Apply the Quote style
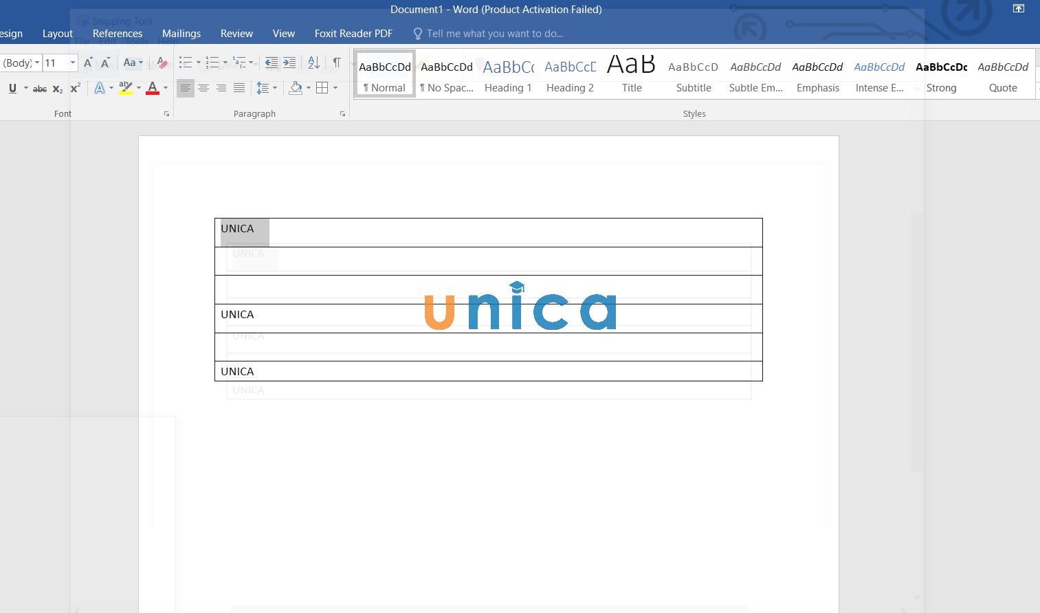This screenshot has width=1040, height=613. point(1003,74)
